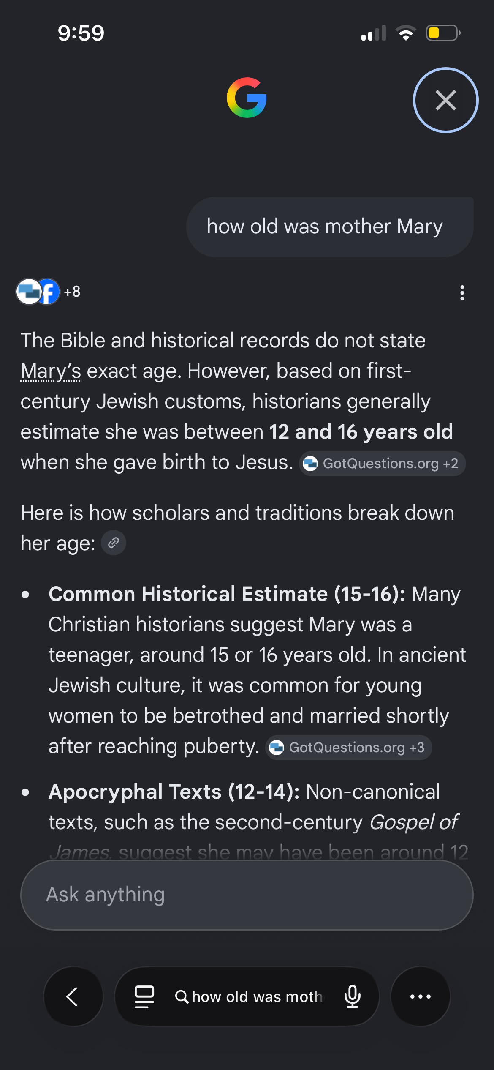
Task: Start voice search with microphone icon
Action: pyautogui.click(x=352, y=996)
